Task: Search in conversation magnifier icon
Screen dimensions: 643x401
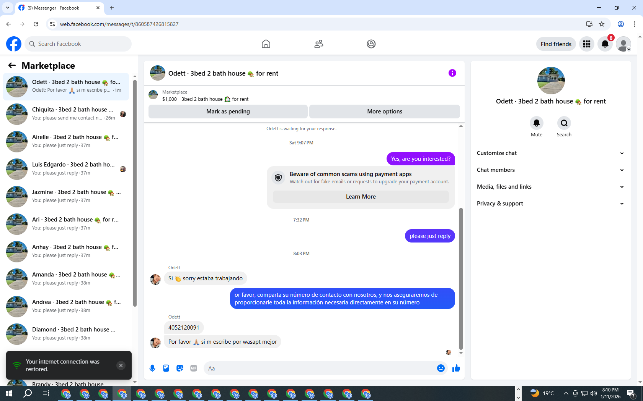Action: tap(564, 123)
